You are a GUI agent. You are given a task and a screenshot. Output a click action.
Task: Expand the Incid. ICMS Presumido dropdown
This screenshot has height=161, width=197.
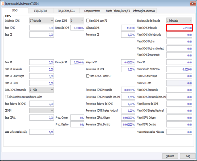42,90
